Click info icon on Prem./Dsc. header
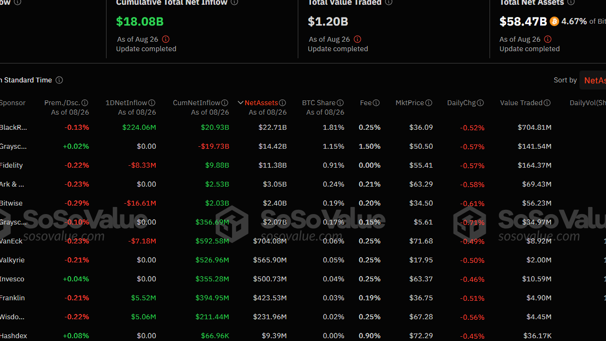Screen dimensions: 606x341 coord(85,103)
